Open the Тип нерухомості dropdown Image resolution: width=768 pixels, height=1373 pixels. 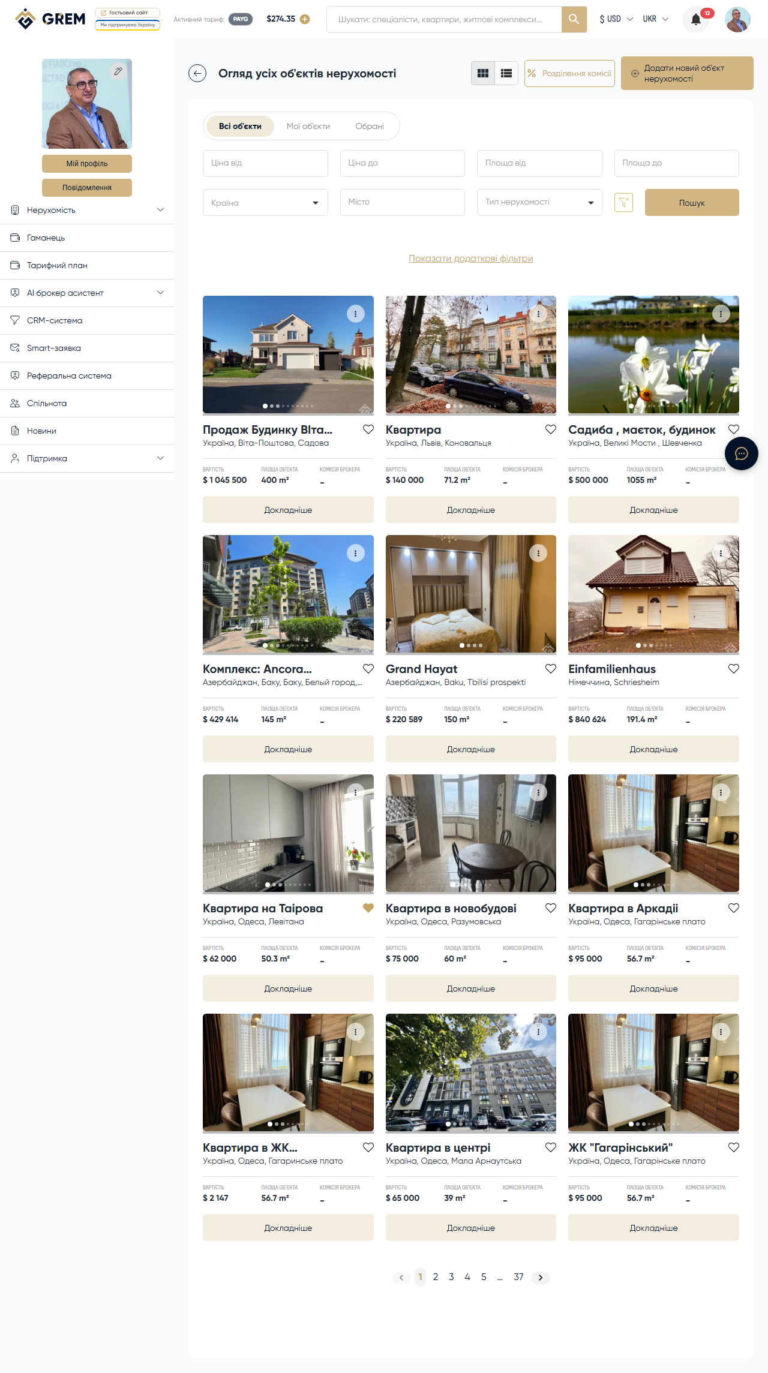539,203
